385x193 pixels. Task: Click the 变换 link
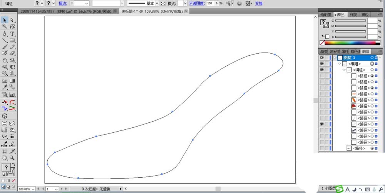click(259, 3)
